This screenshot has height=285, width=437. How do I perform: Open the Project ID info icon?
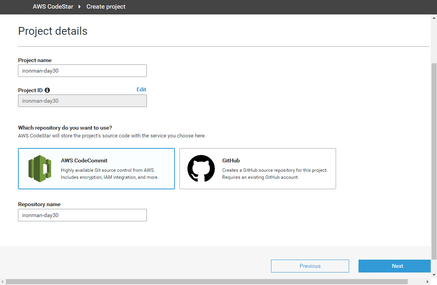[x=47, y=90]
